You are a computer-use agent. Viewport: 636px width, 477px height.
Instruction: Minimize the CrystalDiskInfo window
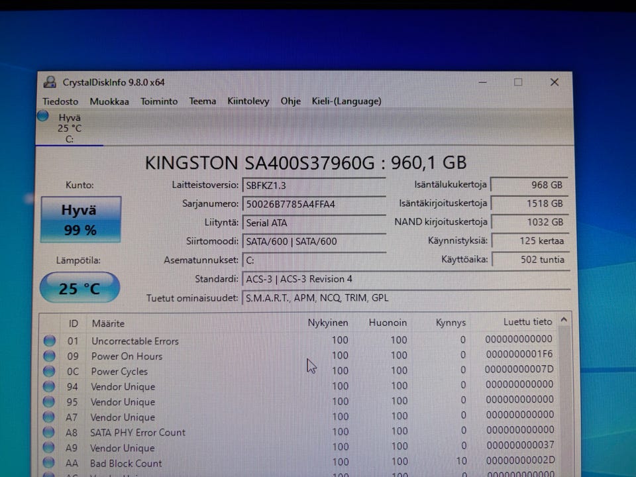tap(482, 82)
